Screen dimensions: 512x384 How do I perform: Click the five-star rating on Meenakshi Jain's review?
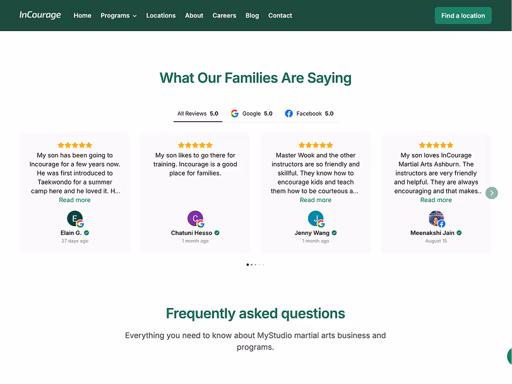pyautogui.click(x=436, y=145)
